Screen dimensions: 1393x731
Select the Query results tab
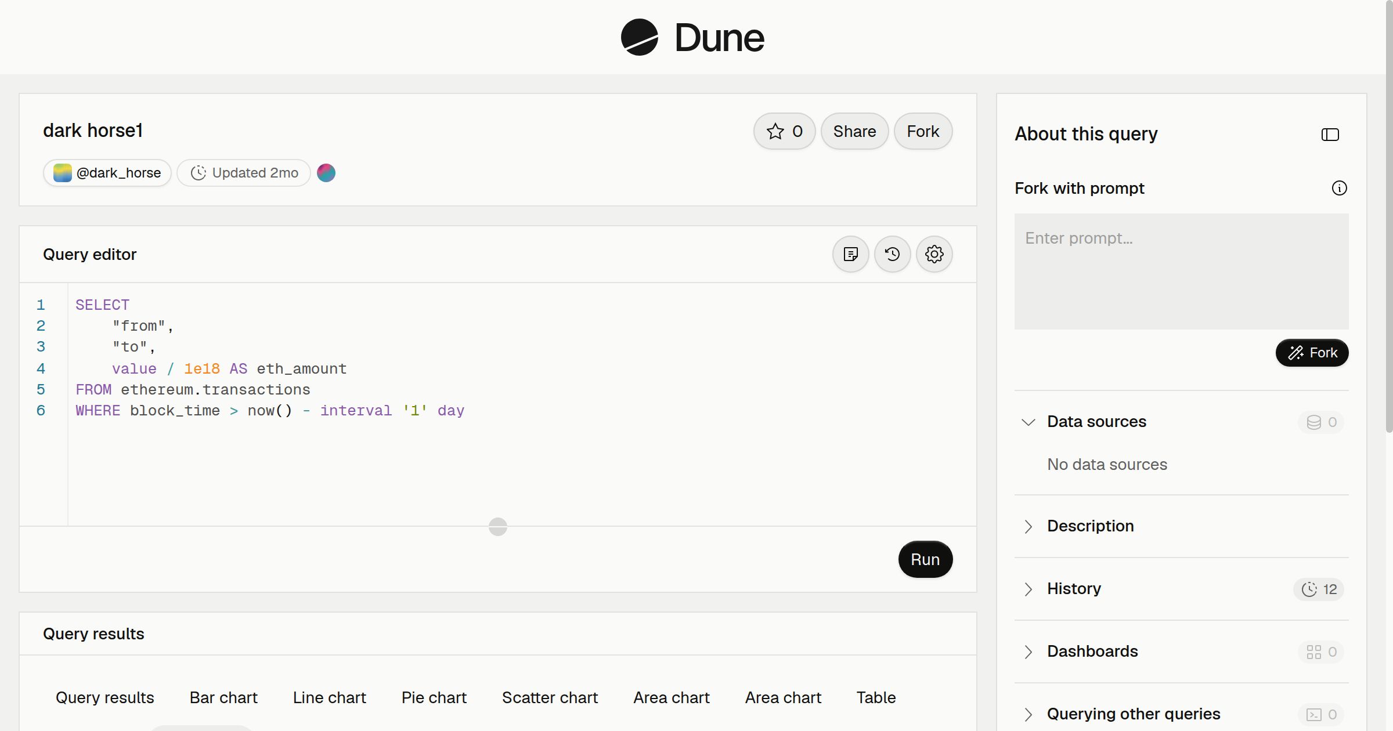point(105,697)
